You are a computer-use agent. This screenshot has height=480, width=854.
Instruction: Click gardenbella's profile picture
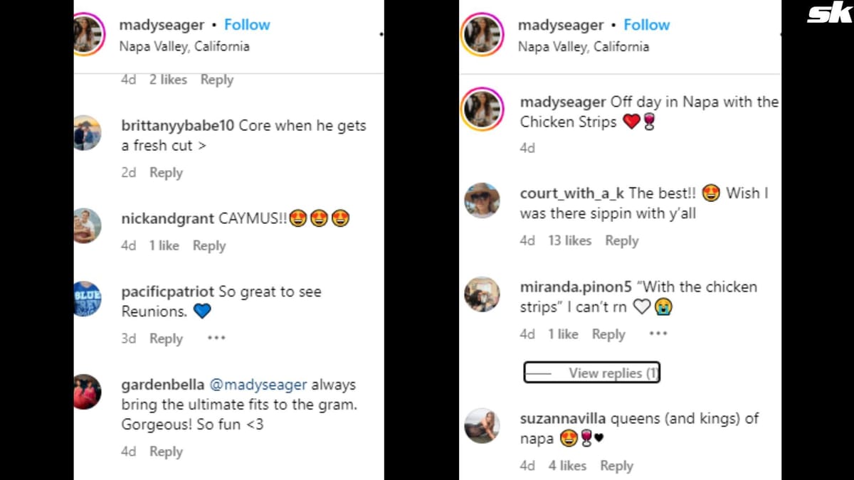(88, 392)
